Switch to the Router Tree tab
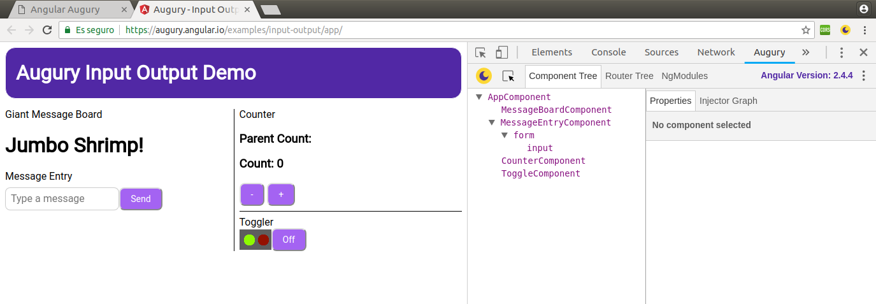Viewport: 876px width, 304px height. [x=629, y=76]
